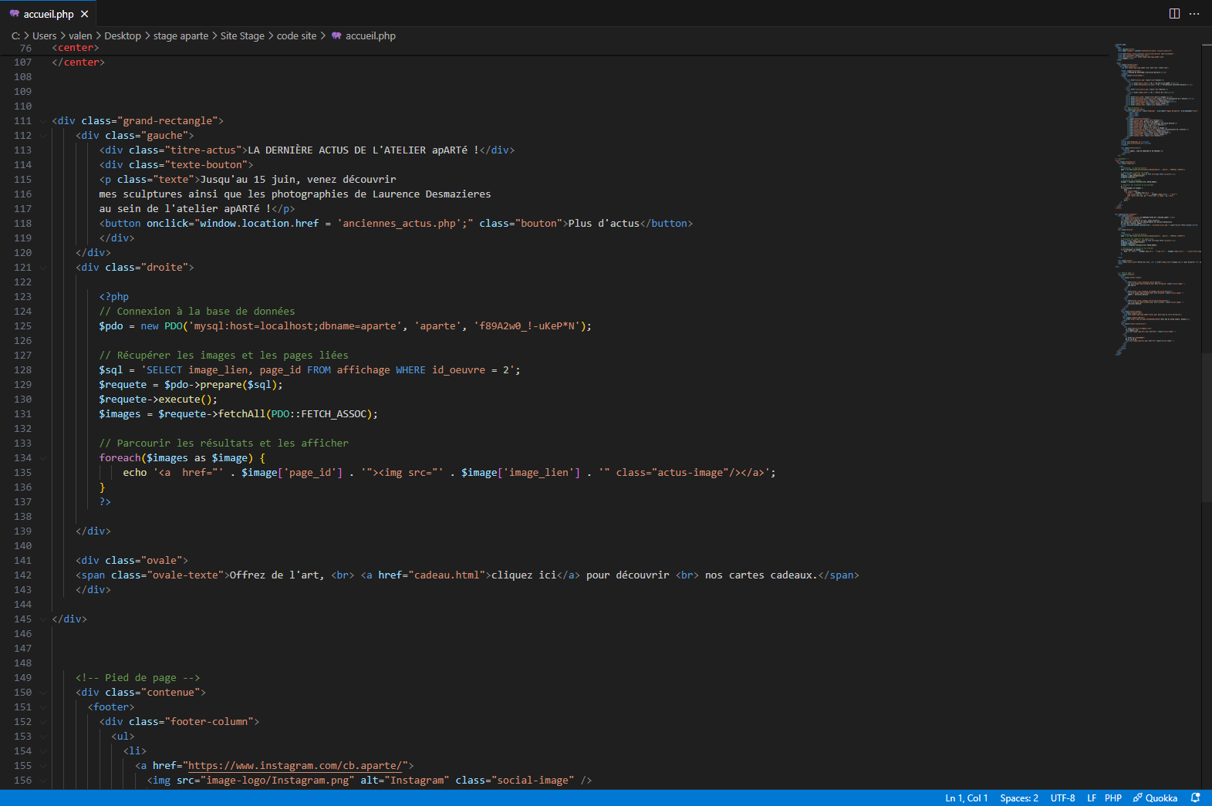Click the elephant icon on accueil.php tab
Image resolution: width=1212 pixels, height=806 pixels.
pos(14,14)
